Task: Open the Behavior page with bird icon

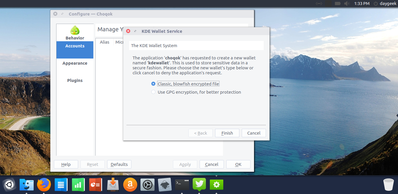Action: click(x=75, y=33)
